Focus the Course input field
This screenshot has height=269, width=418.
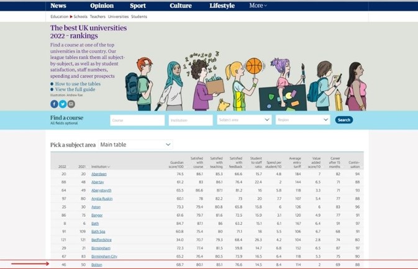137,121
